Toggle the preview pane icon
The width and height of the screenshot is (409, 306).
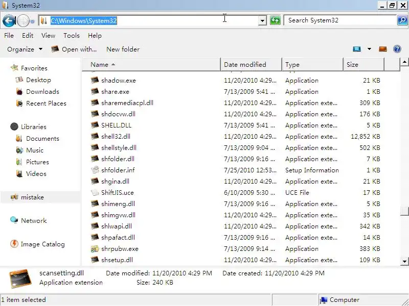382,49
